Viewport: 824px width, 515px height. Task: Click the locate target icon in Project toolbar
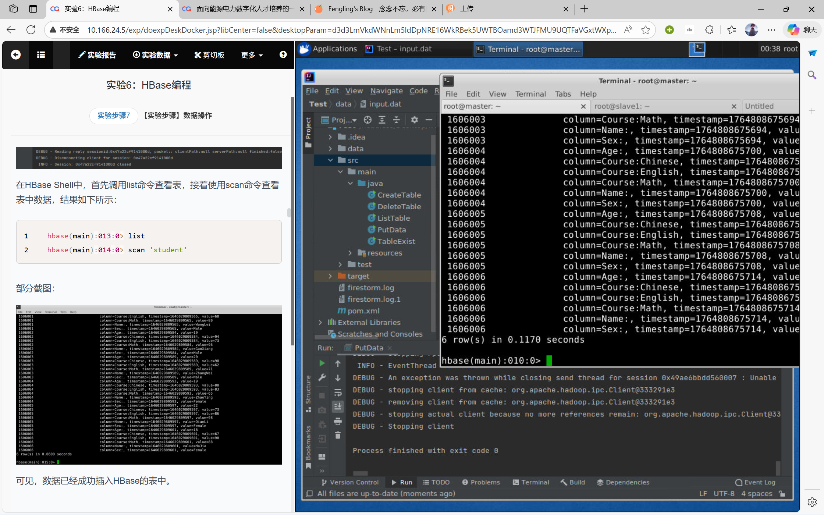click(x=367, y=120)
